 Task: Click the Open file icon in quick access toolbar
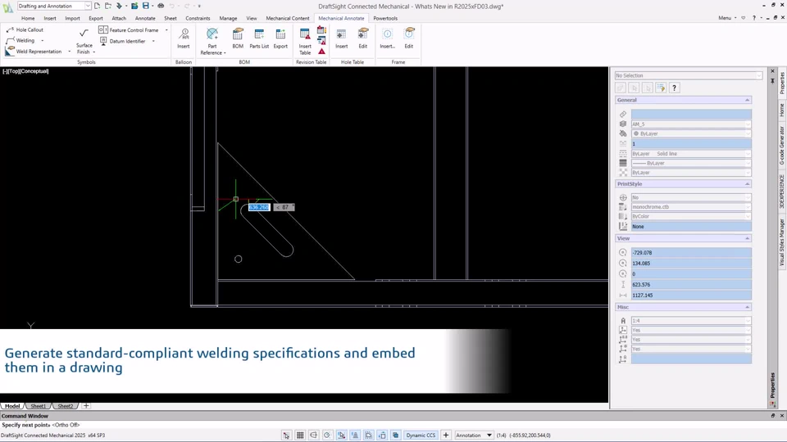point(108,6)
